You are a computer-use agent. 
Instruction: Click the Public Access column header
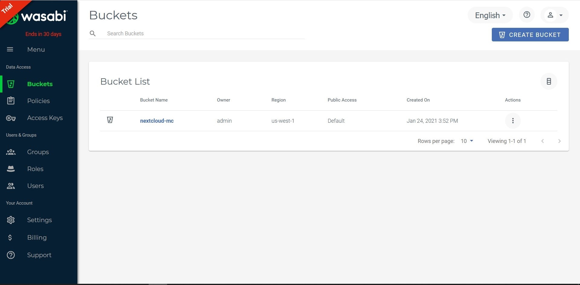tap(342, 100)
